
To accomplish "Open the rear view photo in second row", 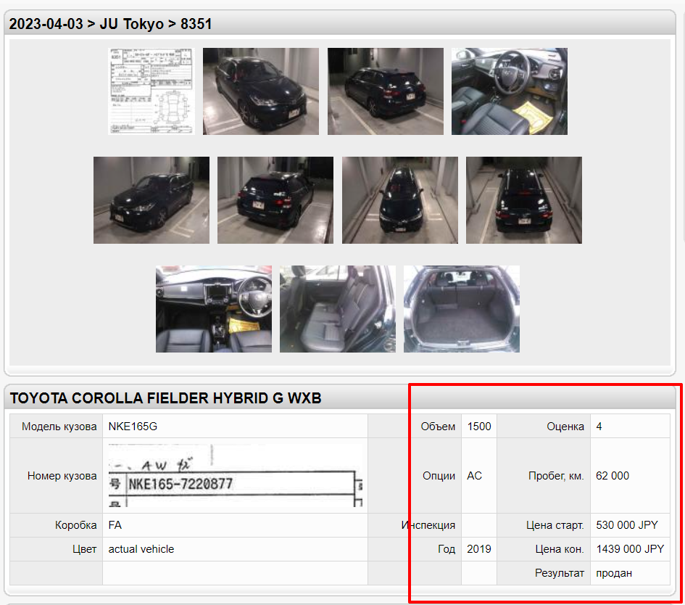I will (275, 199).
